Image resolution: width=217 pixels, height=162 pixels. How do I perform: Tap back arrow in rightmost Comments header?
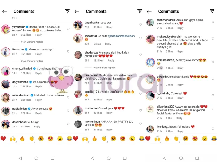pyautogui.click(x=149, y=12)
